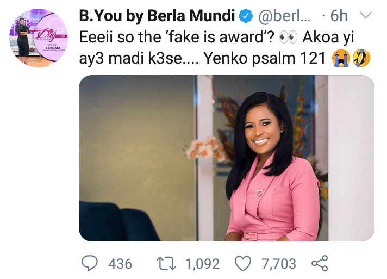Viewport: 387px width, 279px height.
Task: Open the 6h timestamp link
Action: click(338, 16)
